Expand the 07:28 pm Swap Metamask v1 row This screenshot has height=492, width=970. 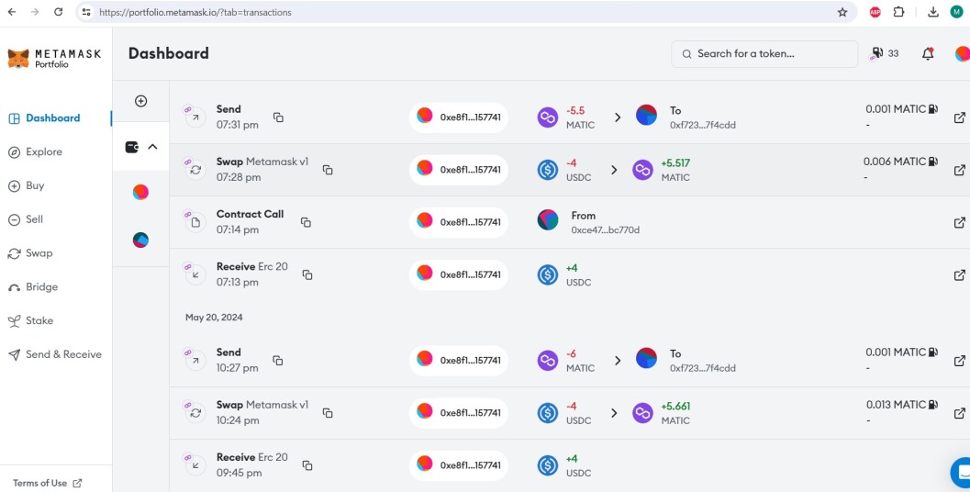569,170
